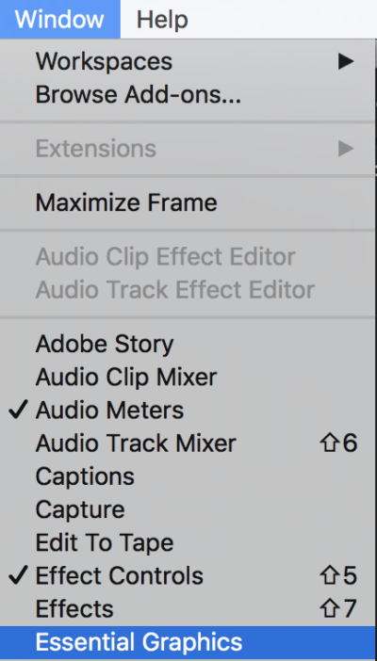Open the Effects panel
This screenshot has height=661, width=377.
(188, 608)
